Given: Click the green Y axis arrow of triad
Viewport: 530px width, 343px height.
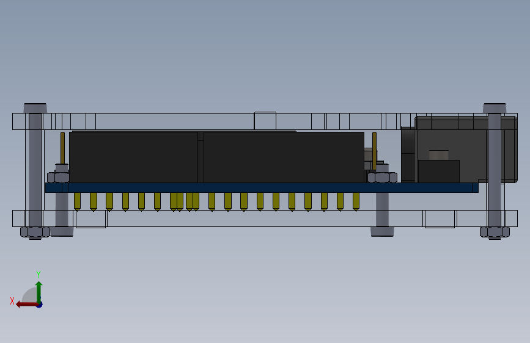Looking at the screenshot, I should tap(39, 292).
